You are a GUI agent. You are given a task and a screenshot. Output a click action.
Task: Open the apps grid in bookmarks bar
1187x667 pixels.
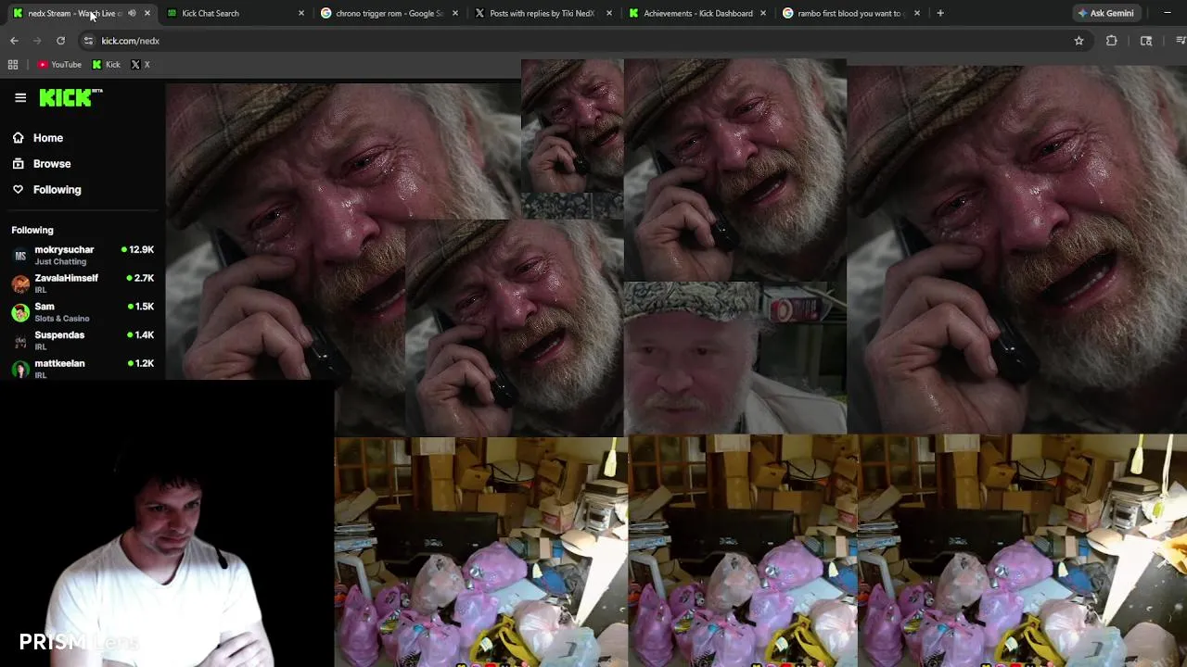pyautogui.click(x=13, y=65)
